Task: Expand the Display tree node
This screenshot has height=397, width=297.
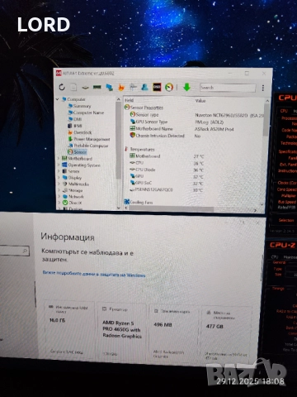Action: (59, 178)
